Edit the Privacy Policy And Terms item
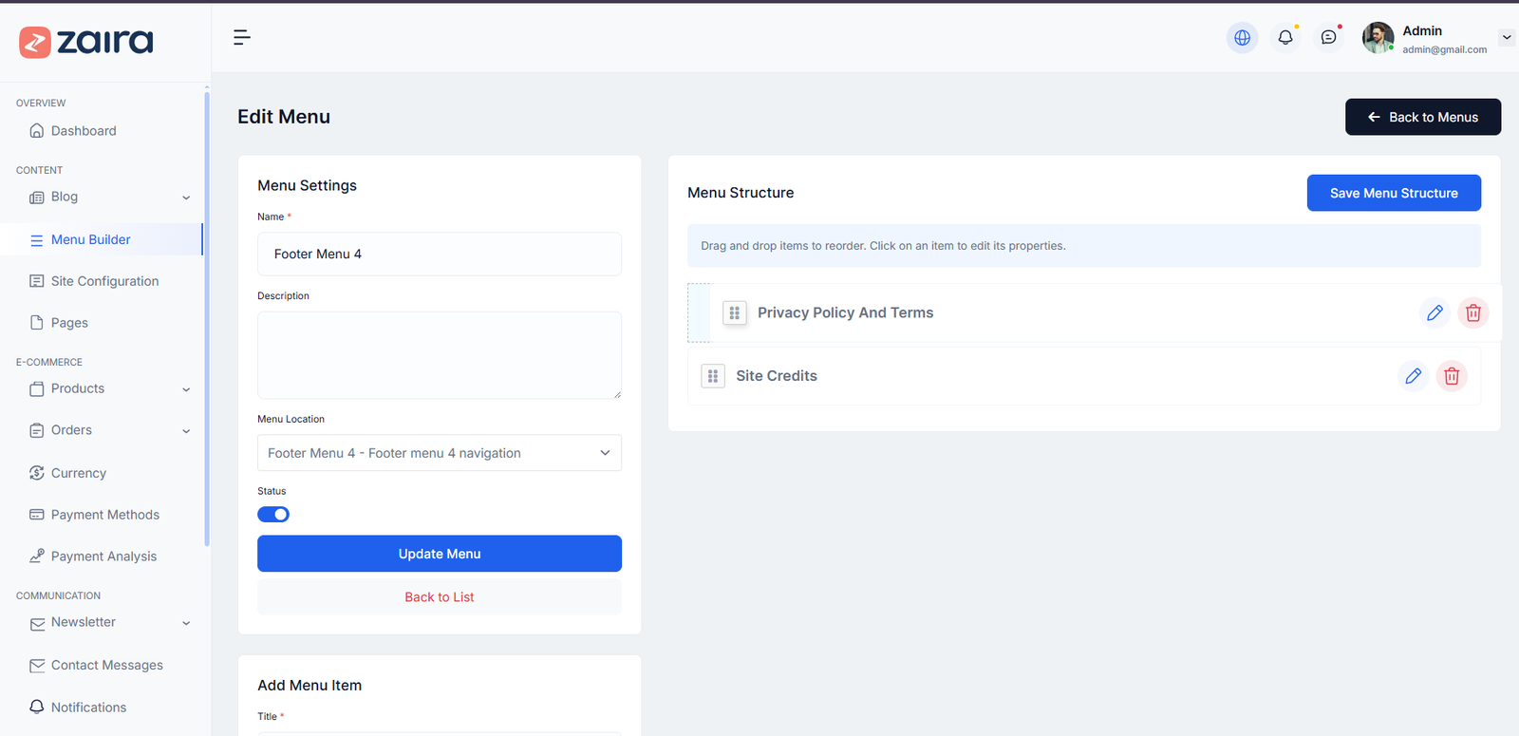This screenshot has height=736, width=1519. coord(1435,312)
